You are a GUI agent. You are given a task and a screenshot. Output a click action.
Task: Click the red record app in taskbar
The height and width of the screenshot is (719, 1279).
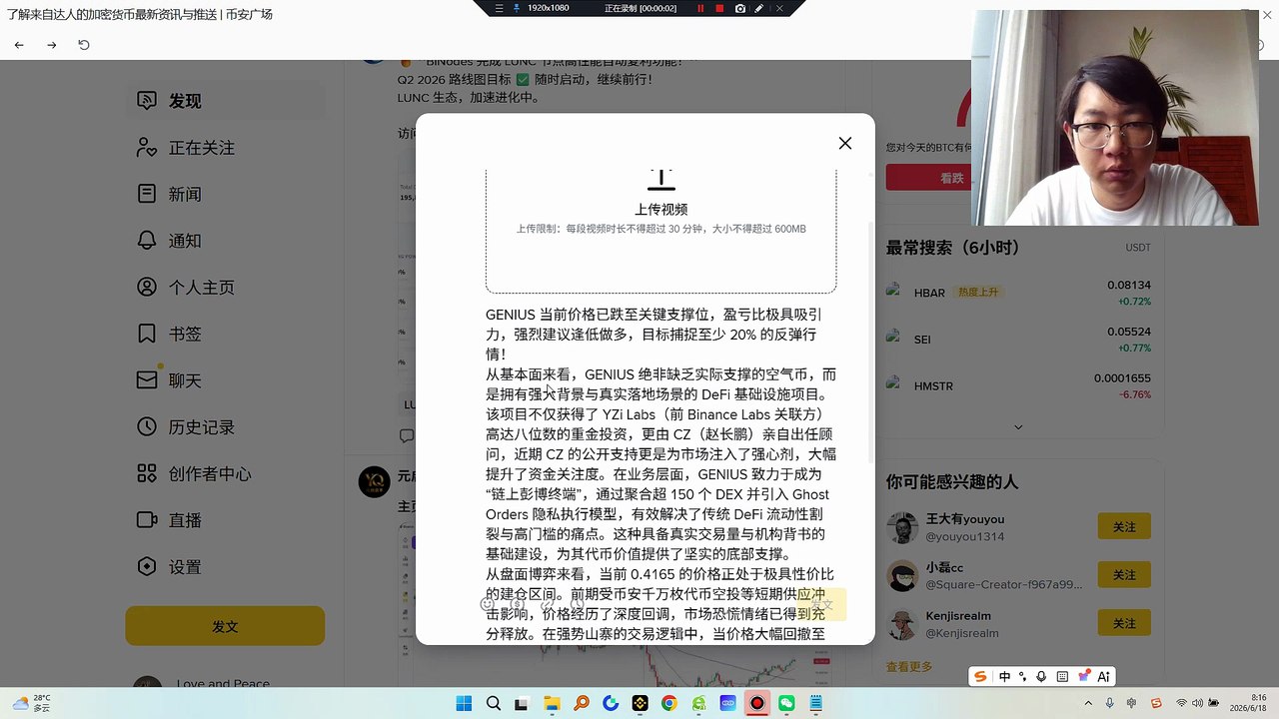(x=757, y=703)
